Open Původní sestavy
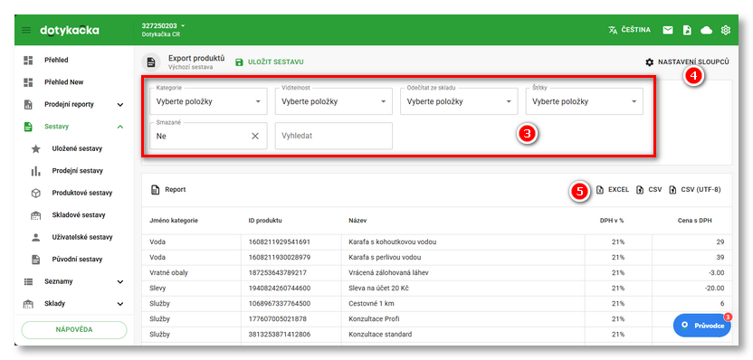The width and height of the screenshot is (753, 360). pyautogui.click(x=77, y=260)
